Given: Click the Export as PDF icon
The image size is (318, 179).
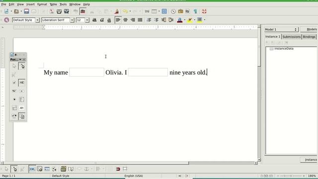Looking at the screenshot, I should (x=52, y=11).
